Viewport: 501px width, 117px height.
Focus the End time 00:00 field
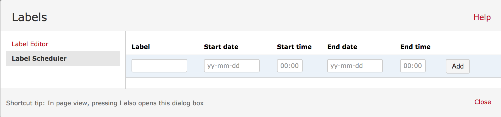(413, 66)
